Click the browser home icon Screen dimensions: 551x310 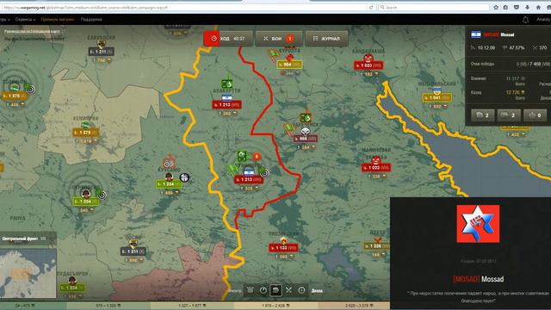(538, 8)
